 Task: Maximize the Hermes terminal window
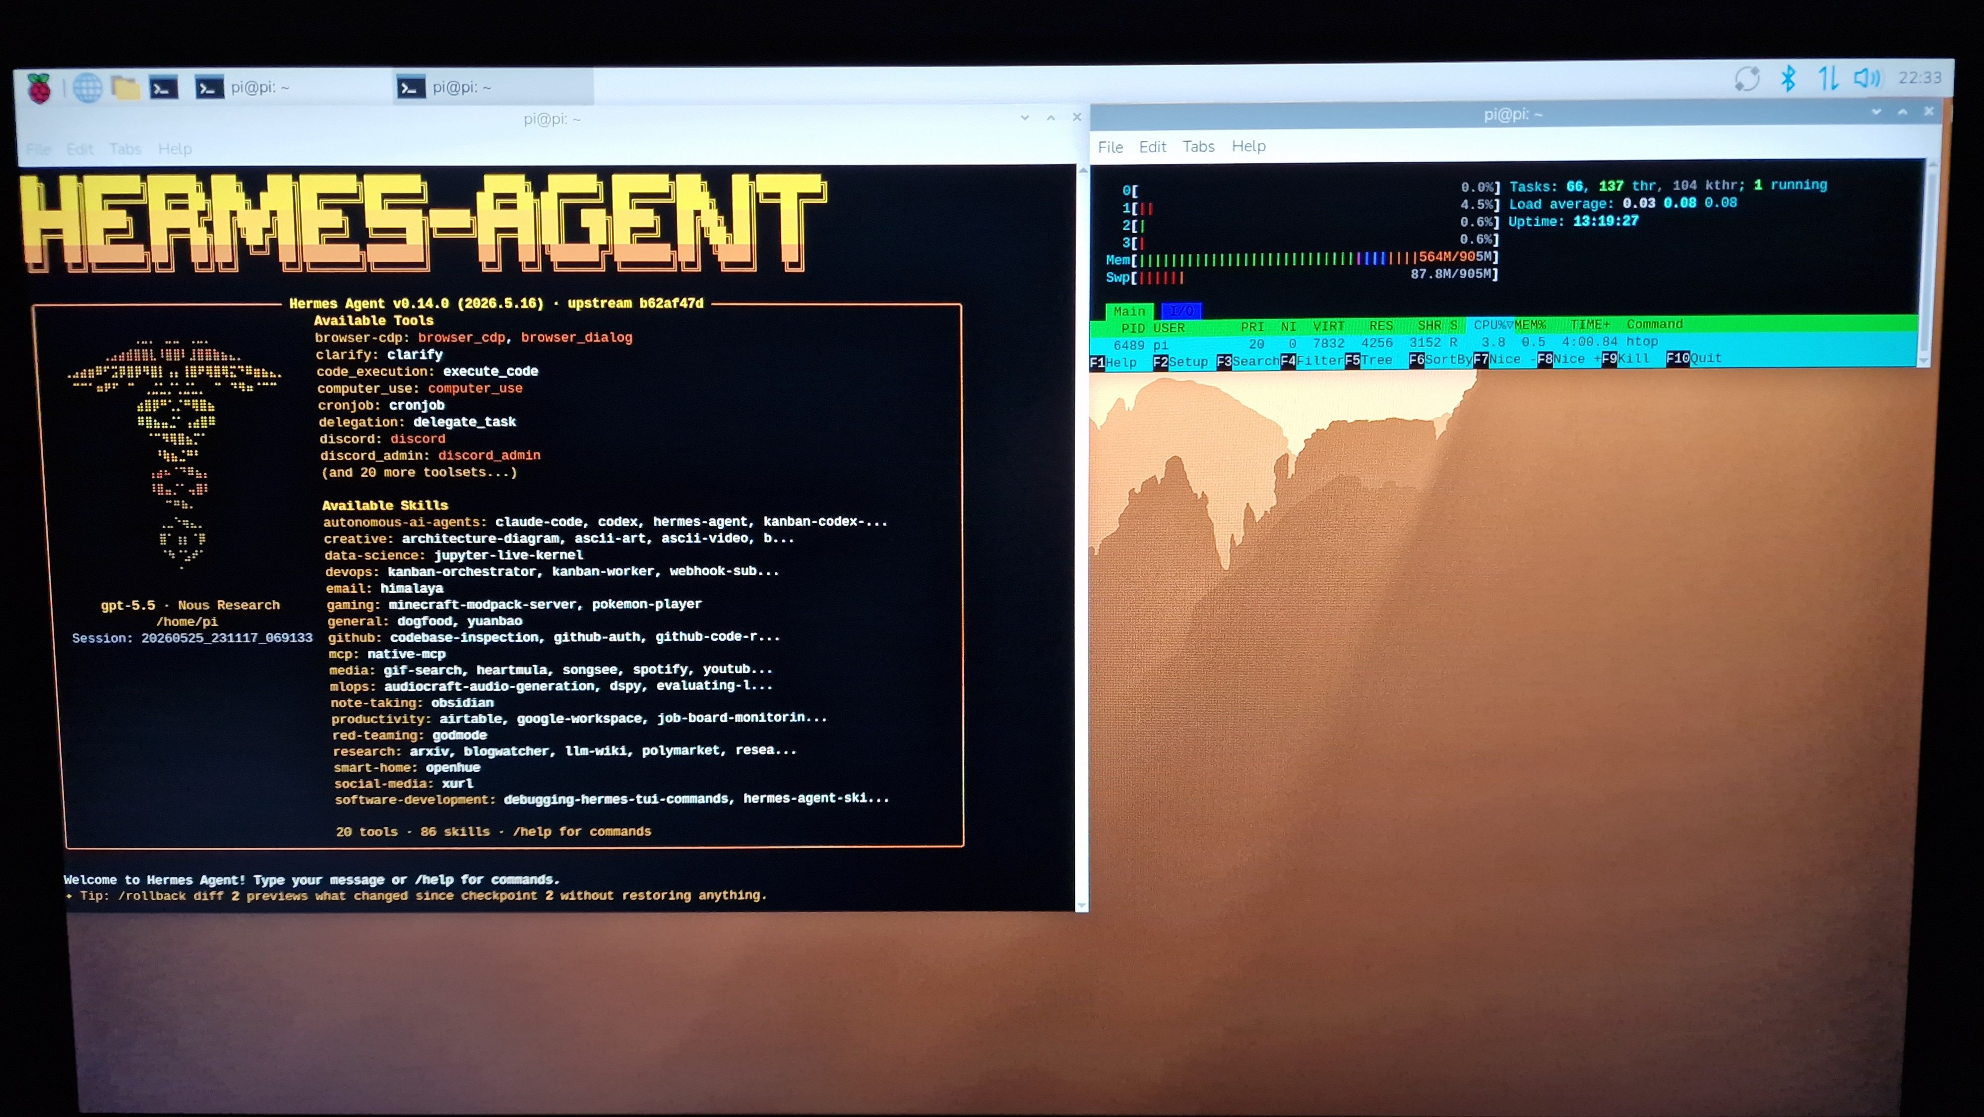pos(1051,118)
